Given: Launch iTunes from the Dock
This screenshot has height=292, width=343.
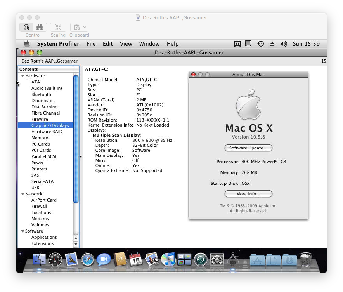Looking at the screenshot, I should point(168,259).
